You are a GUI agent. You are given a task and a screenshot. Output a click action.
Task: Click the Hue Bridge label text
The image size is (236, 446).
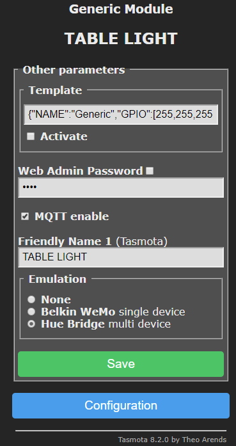click(73, 324)
